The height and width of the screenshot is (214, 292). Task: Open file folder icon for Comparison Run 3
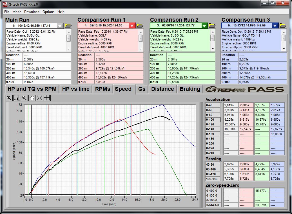point(283,26)
